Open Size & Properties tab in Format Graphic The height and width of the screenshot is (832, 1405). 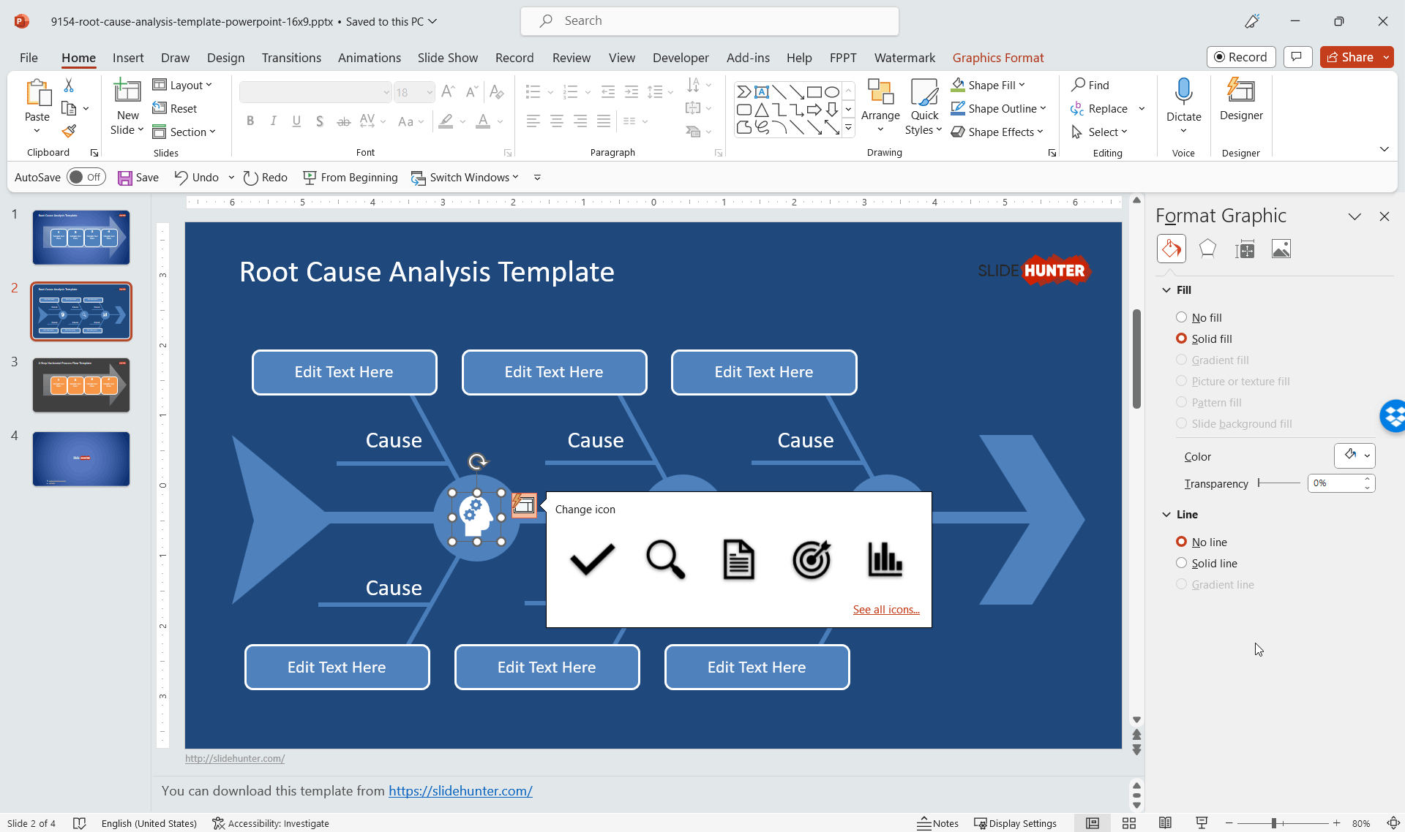click(1244, 249)
